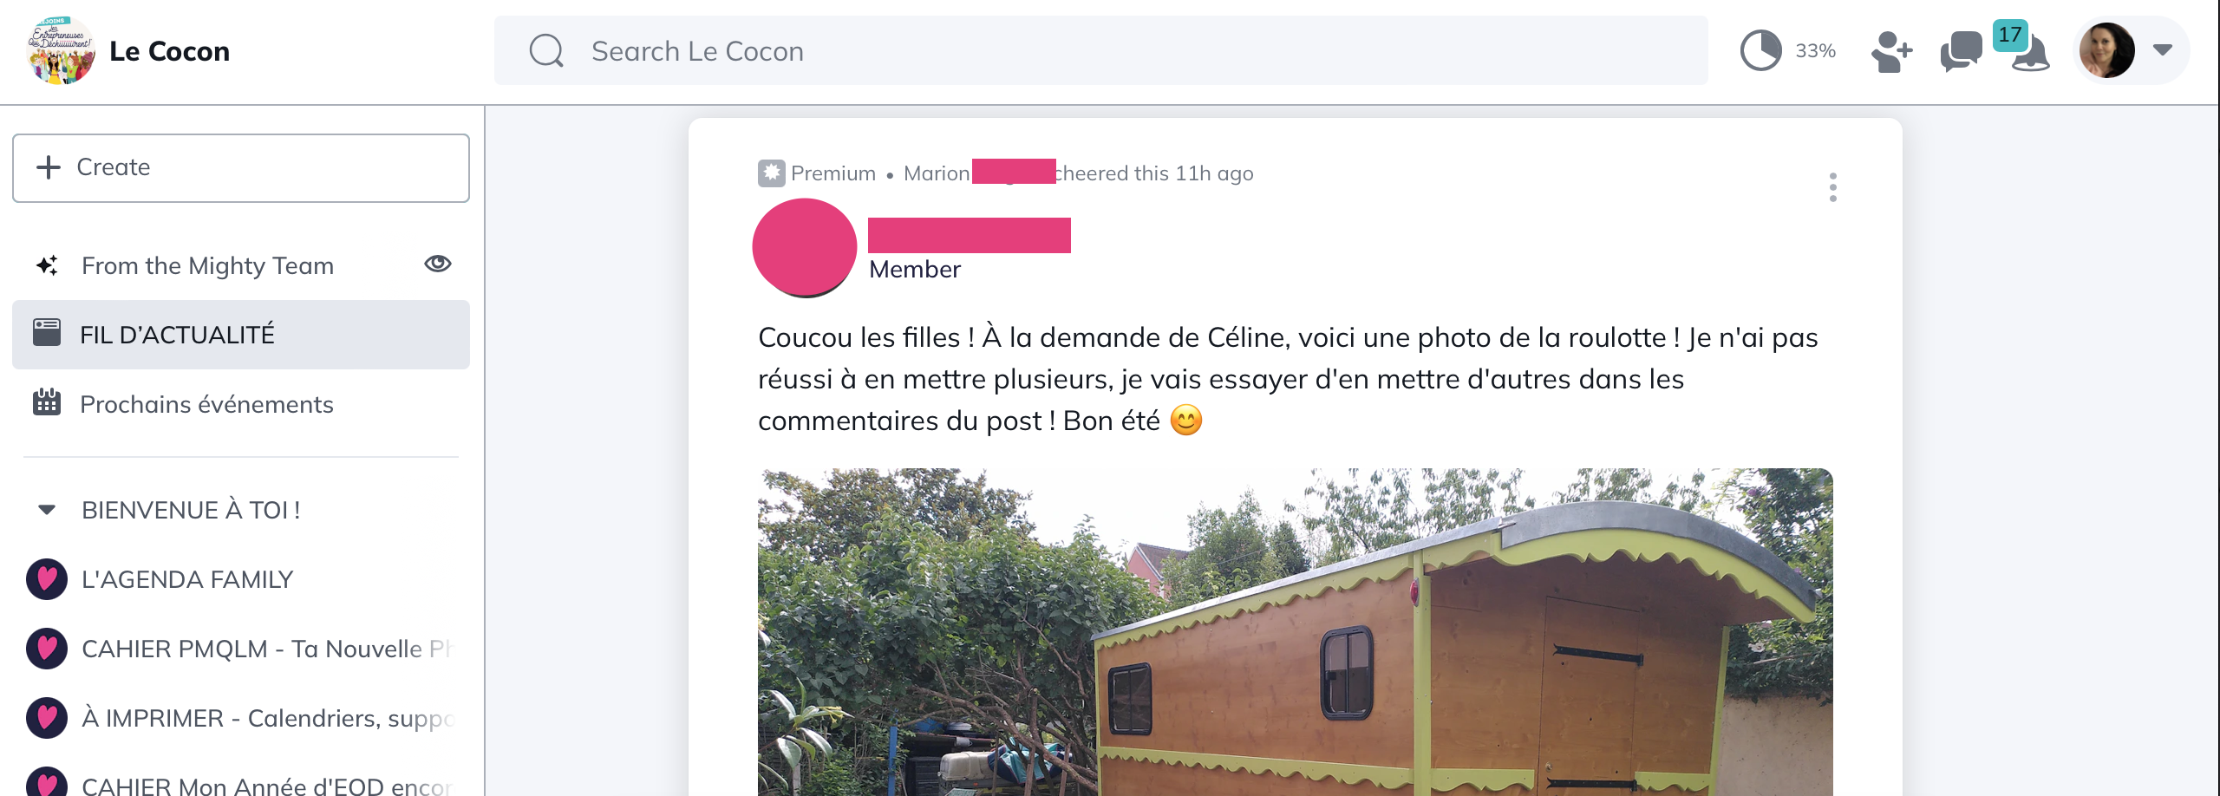Click the Premium badge icon on post

[x=772, y=173]
